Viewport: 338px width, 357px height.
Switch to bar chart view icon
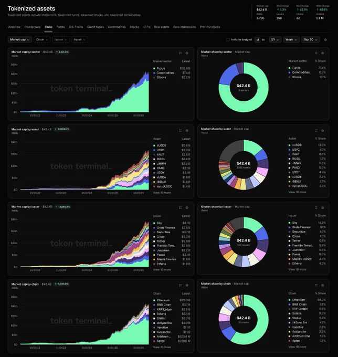pyautogui.click(x=258, y=40)
